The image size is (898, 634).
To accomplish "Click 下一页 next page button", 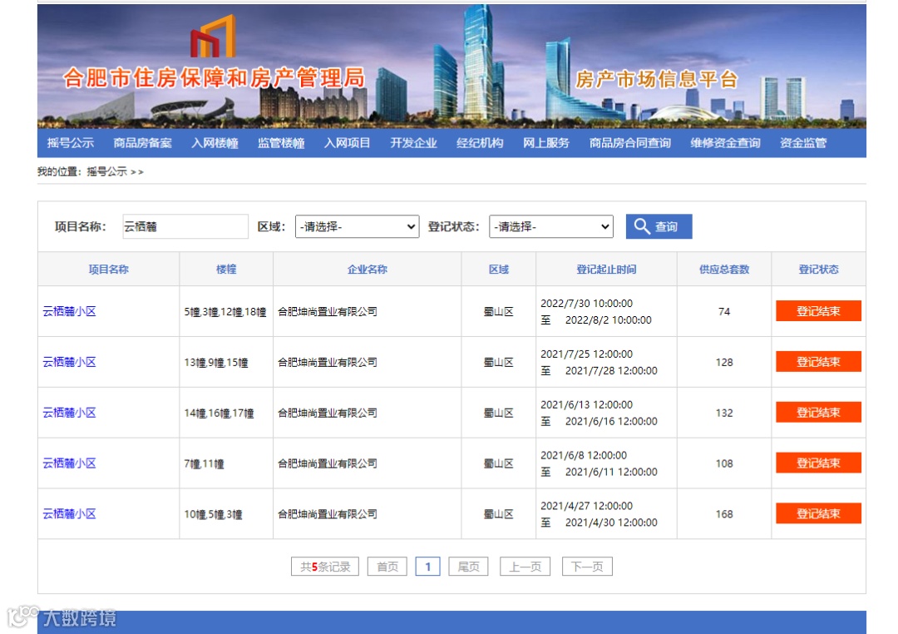I will click(x=587, y=567).
